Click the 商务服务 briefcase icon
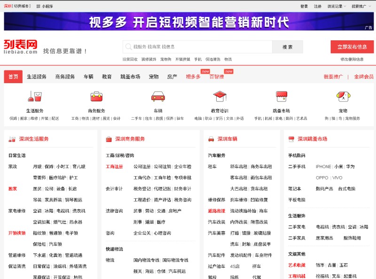Image resolution: width=376 pixels, height=279 pixels. click(96, 97)
